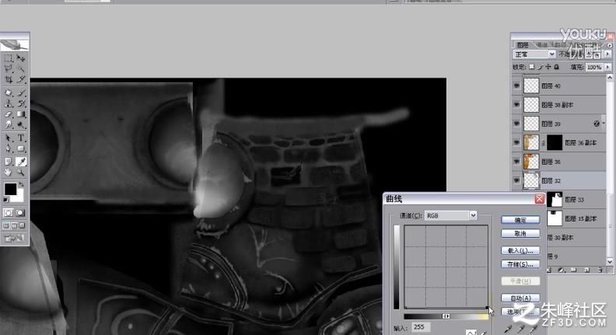The height and width of the screenshot is (335, 616).
Task: Select the Shape tool
Action: pyautogui.click(x=21, y=148)
